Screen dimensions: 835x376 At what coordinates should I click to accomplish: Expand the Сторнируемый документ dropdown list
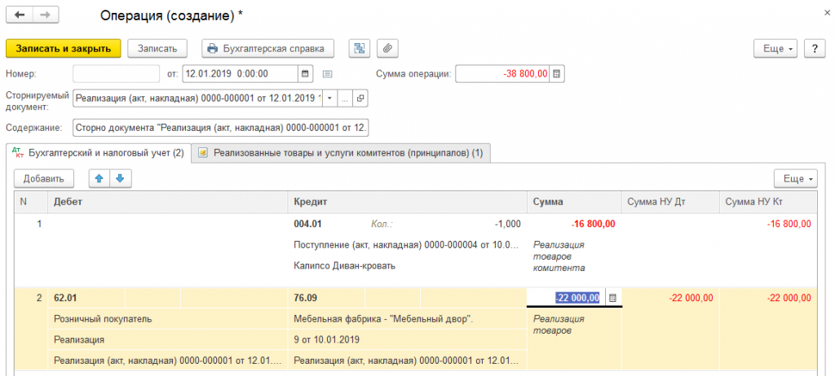click(329, 98)
